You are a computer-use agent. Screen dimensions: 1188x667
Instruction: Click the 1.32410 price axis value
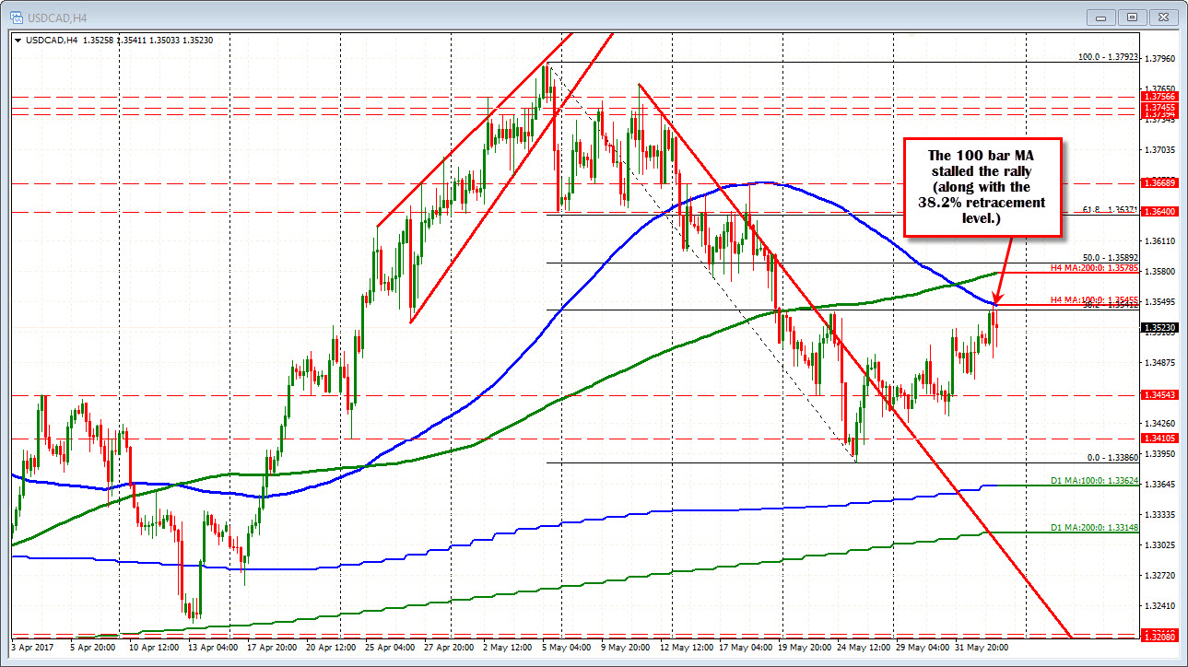(1159, 605)
